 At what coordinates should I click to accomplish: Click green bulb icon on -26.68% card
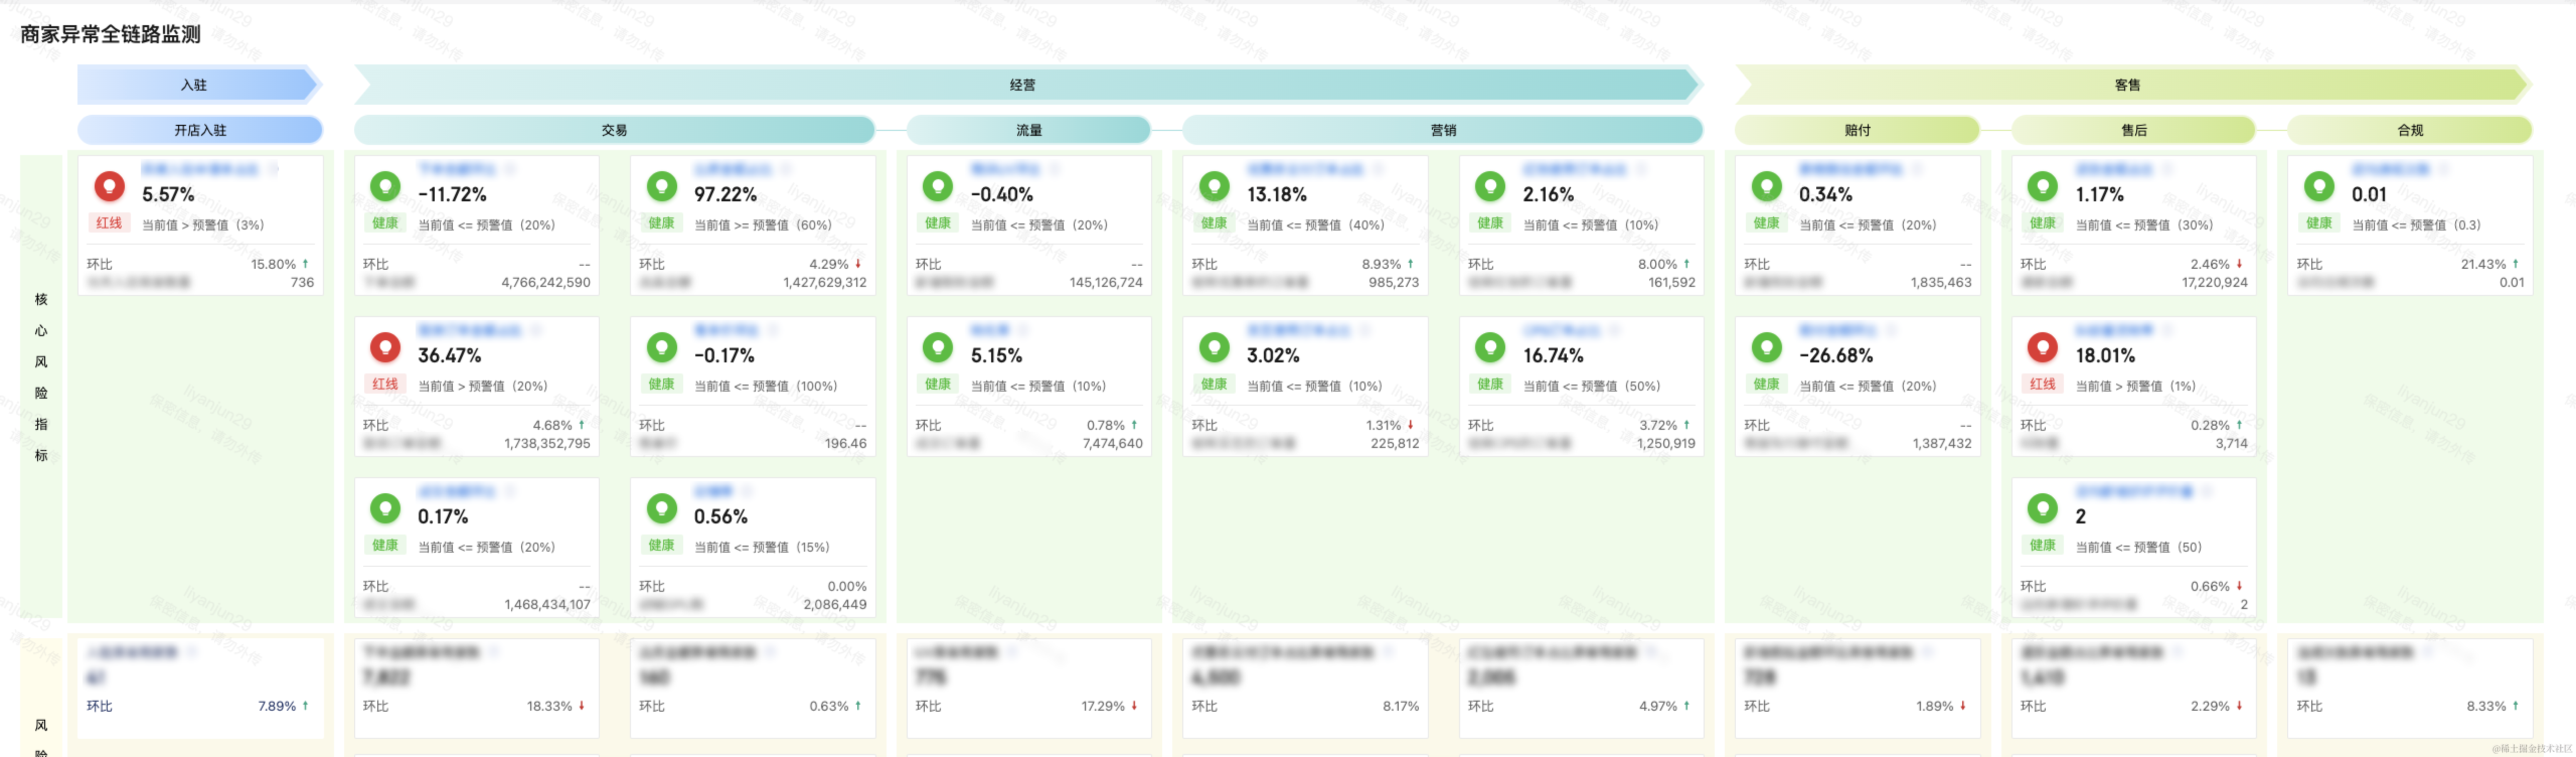pyautogui.click(x=1766, y=346)
